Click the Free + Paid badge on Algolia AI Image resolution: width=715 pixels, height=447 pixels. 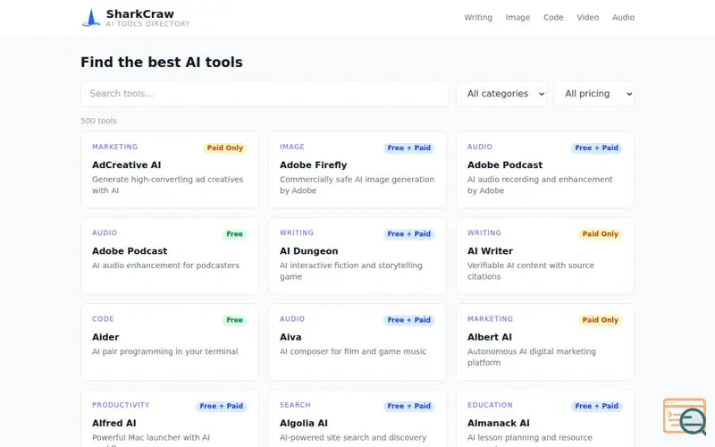409,406
